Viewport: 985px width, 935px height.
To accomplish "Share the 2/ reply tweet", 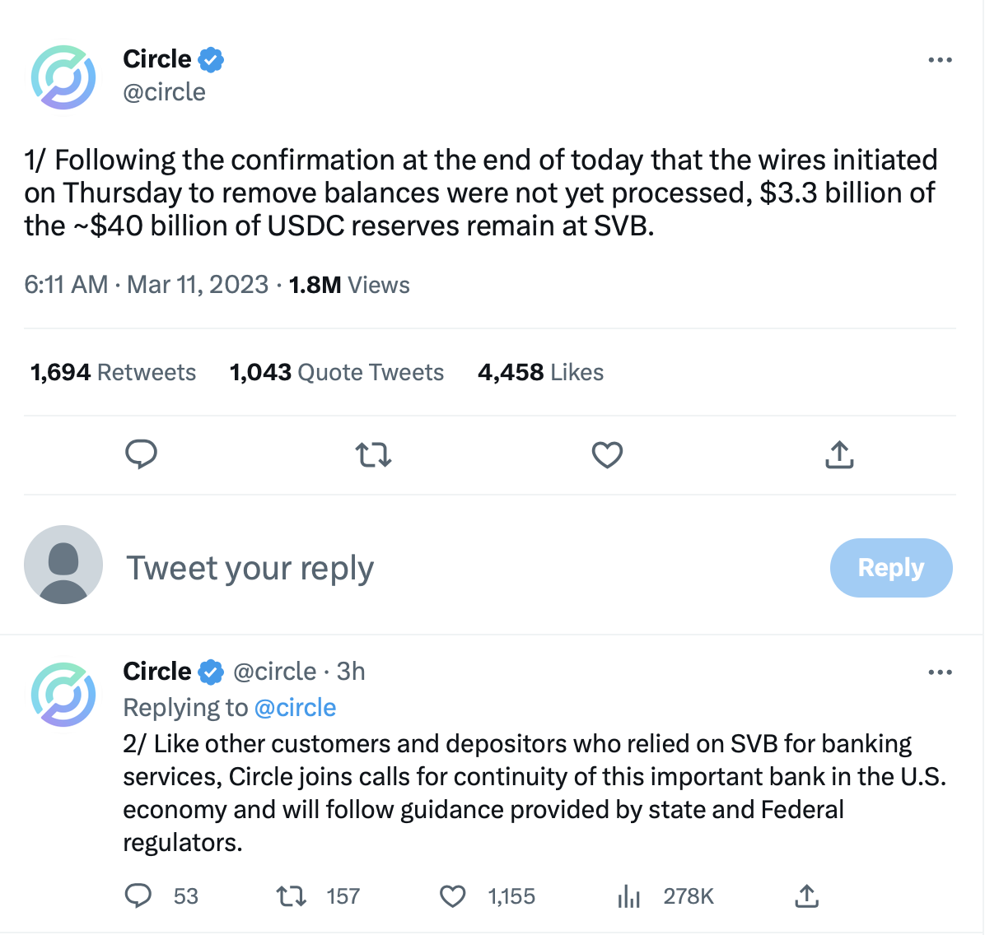I will [806, 895].
